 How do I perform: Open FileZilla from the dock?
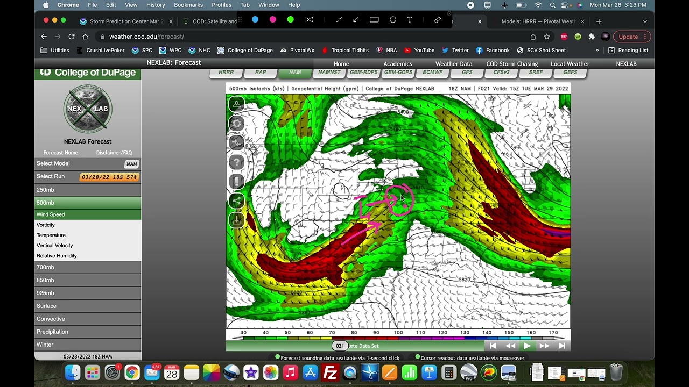coord(330,372)
